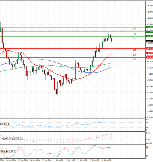Select the 147.850 price axis value

[149, 24]
